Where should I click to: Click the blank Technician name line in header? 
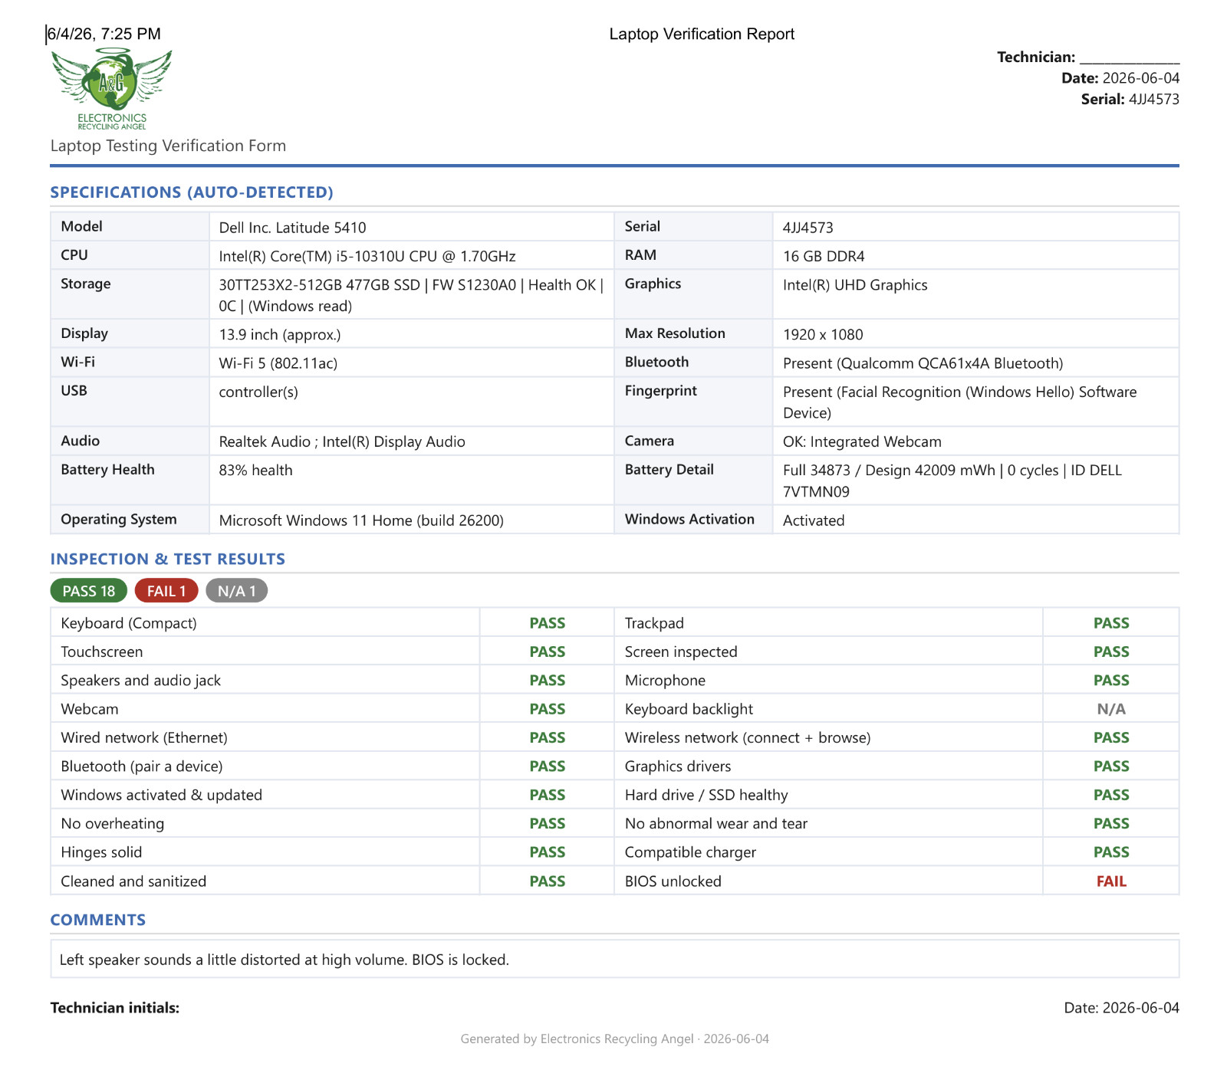1130,57
